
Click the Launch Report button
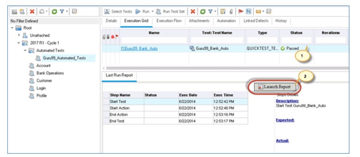click(x=275, y=87)
